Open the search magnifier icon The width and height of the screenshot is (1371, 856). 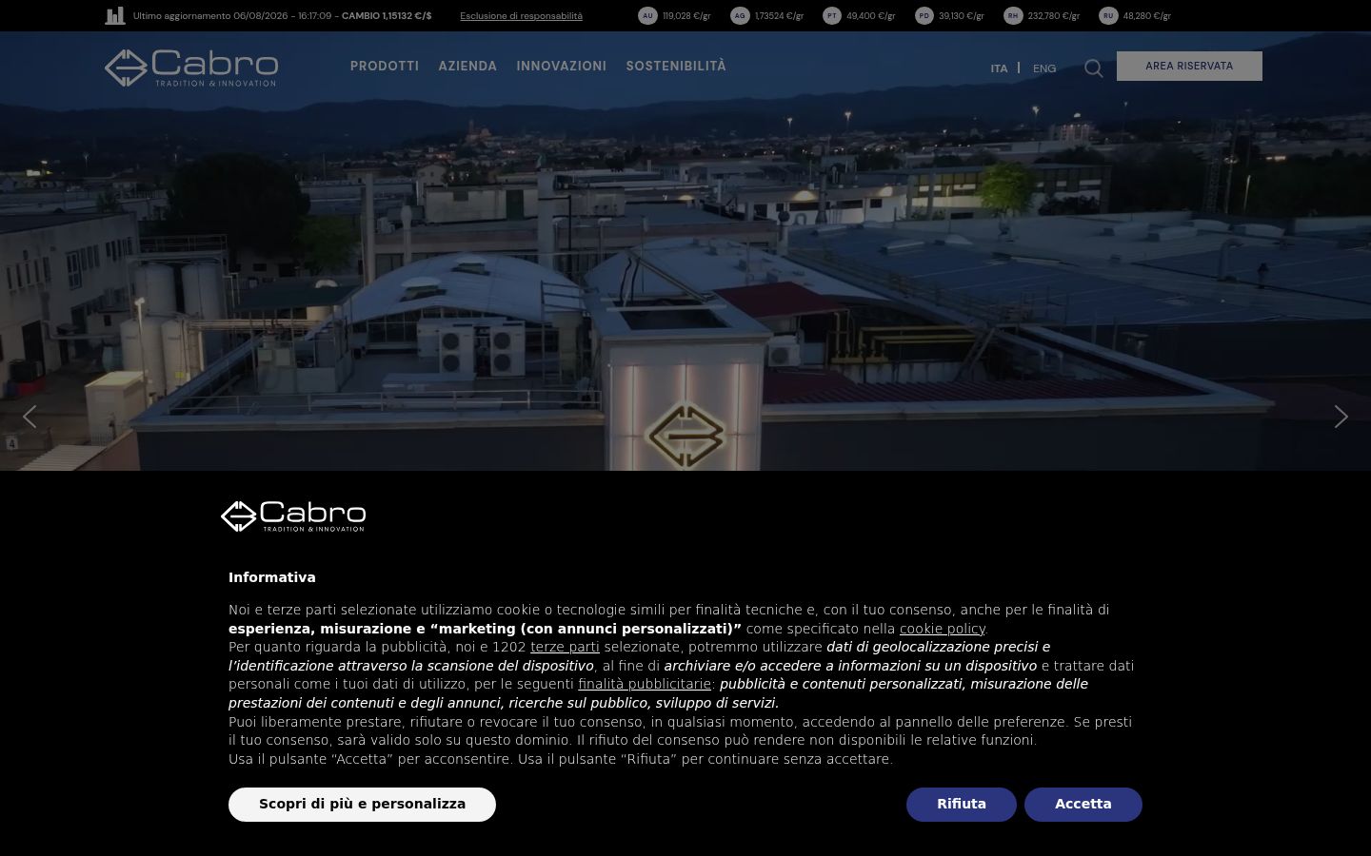pyautogui.click(x=1094, y=68)
